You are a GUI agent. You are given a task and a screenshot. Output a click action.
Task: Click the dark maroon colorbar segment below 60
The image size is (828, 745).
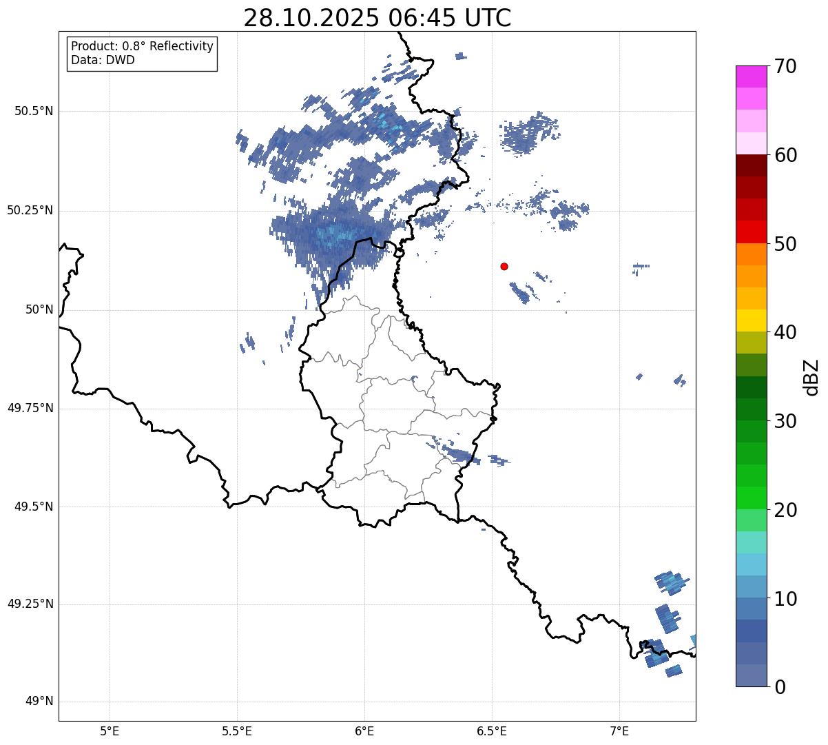(751, 165)
